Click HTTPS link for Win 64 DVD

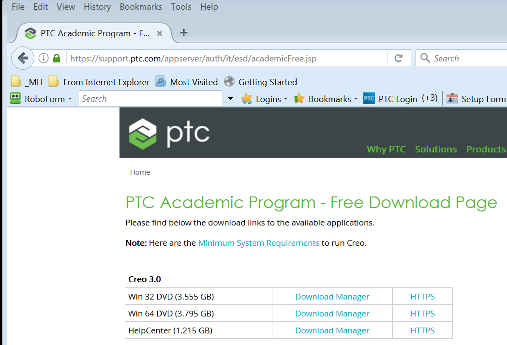[422, 314]
